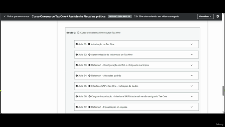Click the document icon beside Seção 2 title
Viewport: 225px width, 127px height.
[78, 33]
